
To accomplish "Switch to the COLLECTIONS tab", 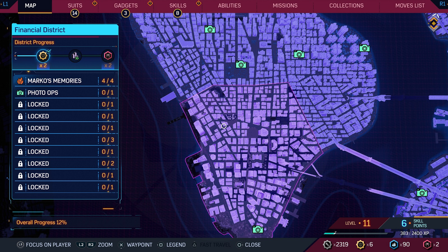I will point(346,6).
